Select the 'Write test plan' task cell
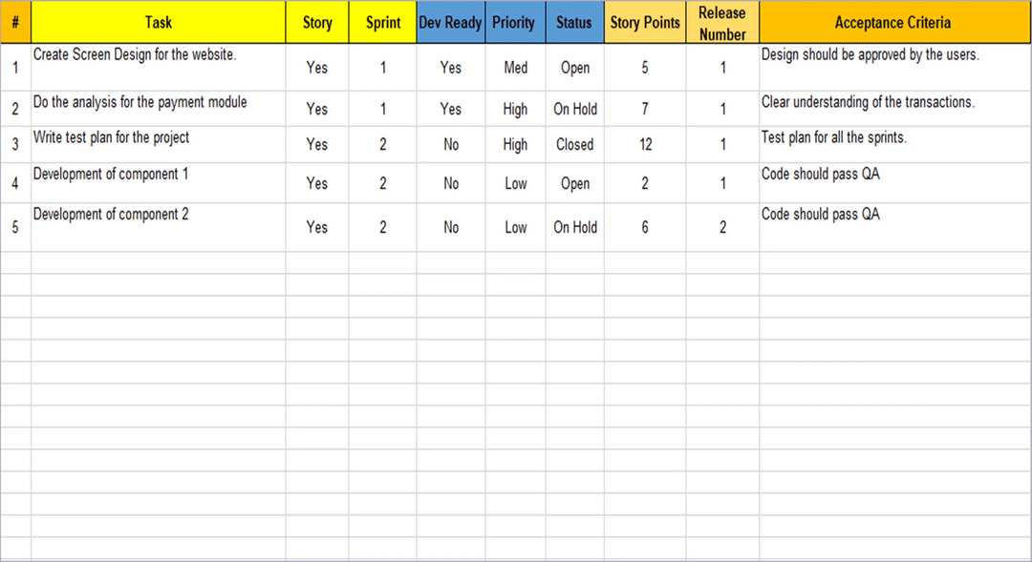The width and height of the screenshot is (1032, 562). point(112,137)
